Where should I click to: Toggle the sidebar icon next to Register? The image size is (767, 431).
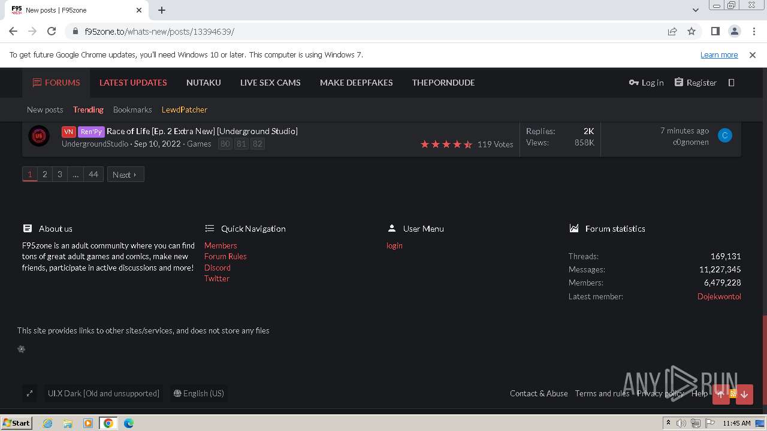point(731,83)
